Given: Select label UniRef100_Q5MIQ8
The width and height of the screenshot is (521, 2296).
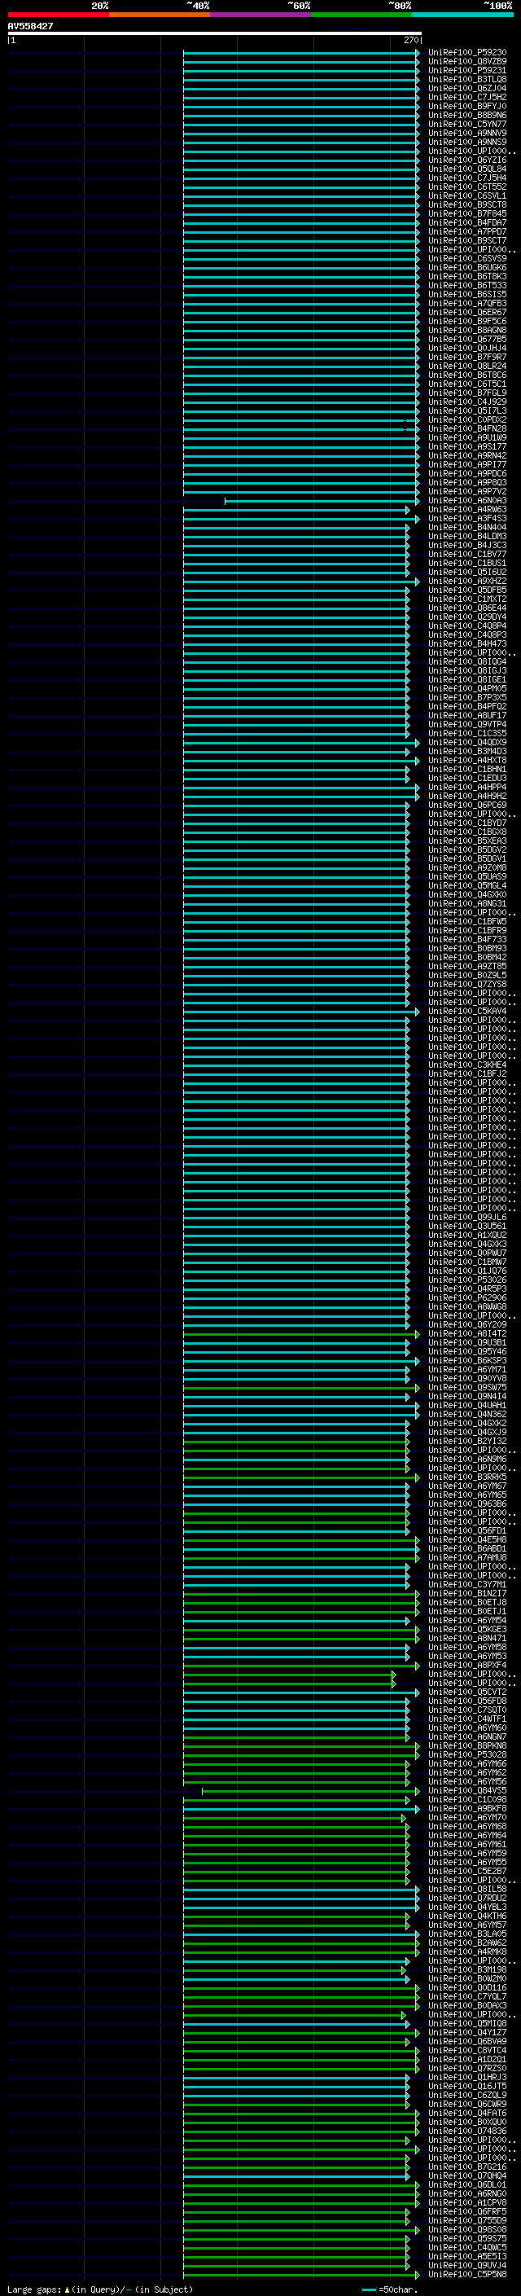Looking at the screenshot, I should click(467, 2023).
